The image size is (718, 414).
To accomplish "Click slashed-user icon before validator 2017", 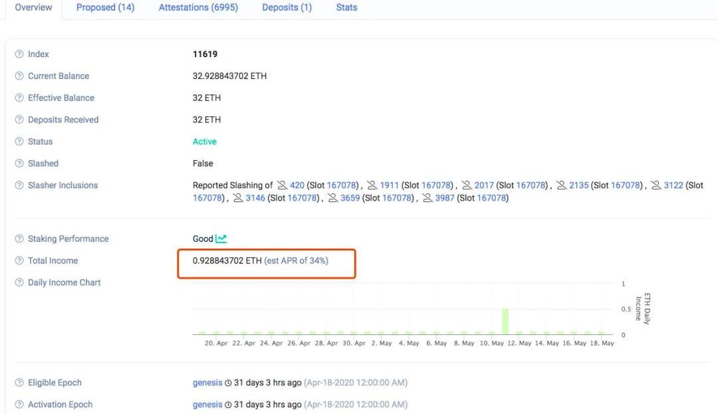I will [x=467, y=185].
